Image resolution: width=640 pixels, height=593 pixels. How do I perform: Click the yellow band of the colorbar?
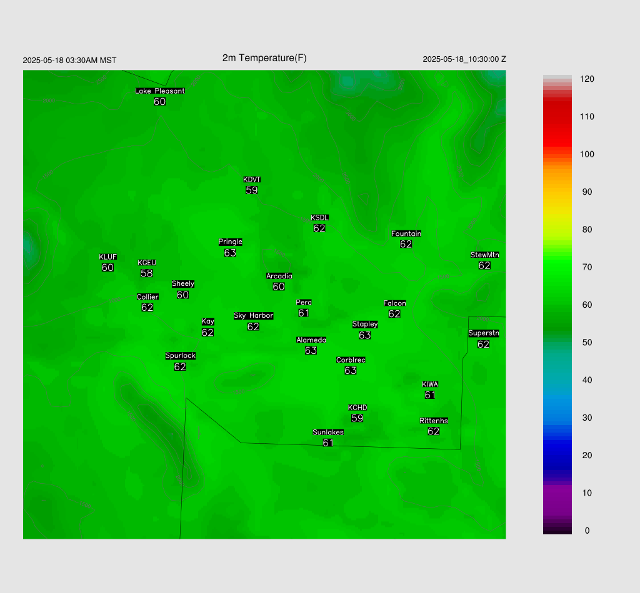(x=557, y=210)
